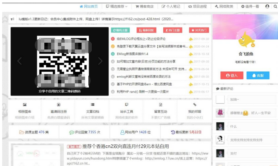
Task: Open article 基于PHP的开源网盘iBarn
Action: point(144,84)
